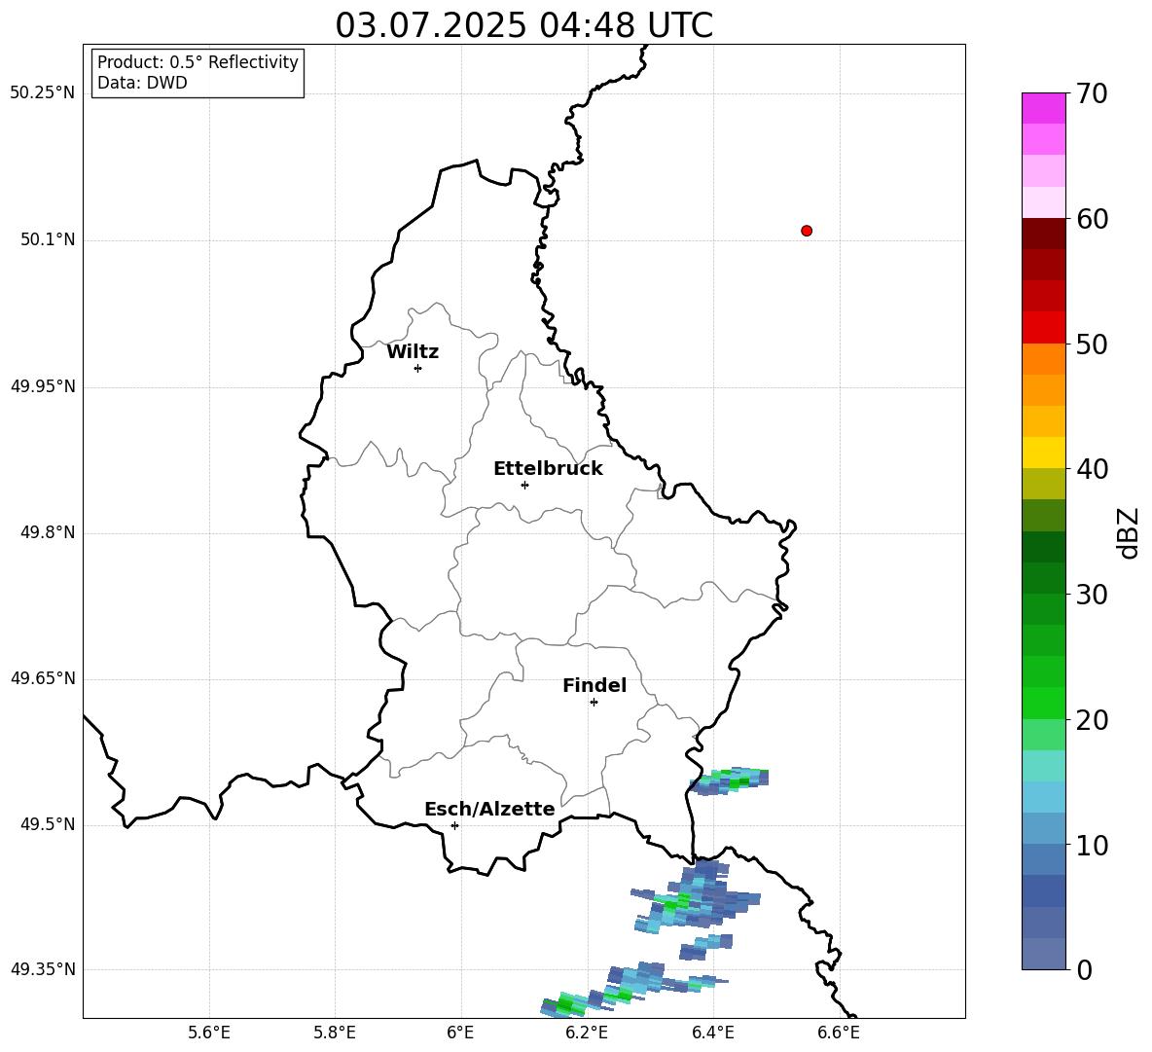The image size is (1152, 1052).
Task: Click the green radar echo near 6.2°E bottom
Action: [x=565, y=1003]
